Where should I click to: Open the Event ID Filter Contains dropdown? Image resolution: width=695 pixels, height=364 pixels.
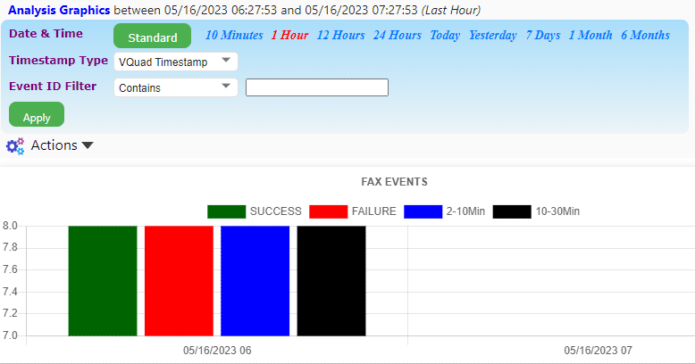tap(176, 87)
